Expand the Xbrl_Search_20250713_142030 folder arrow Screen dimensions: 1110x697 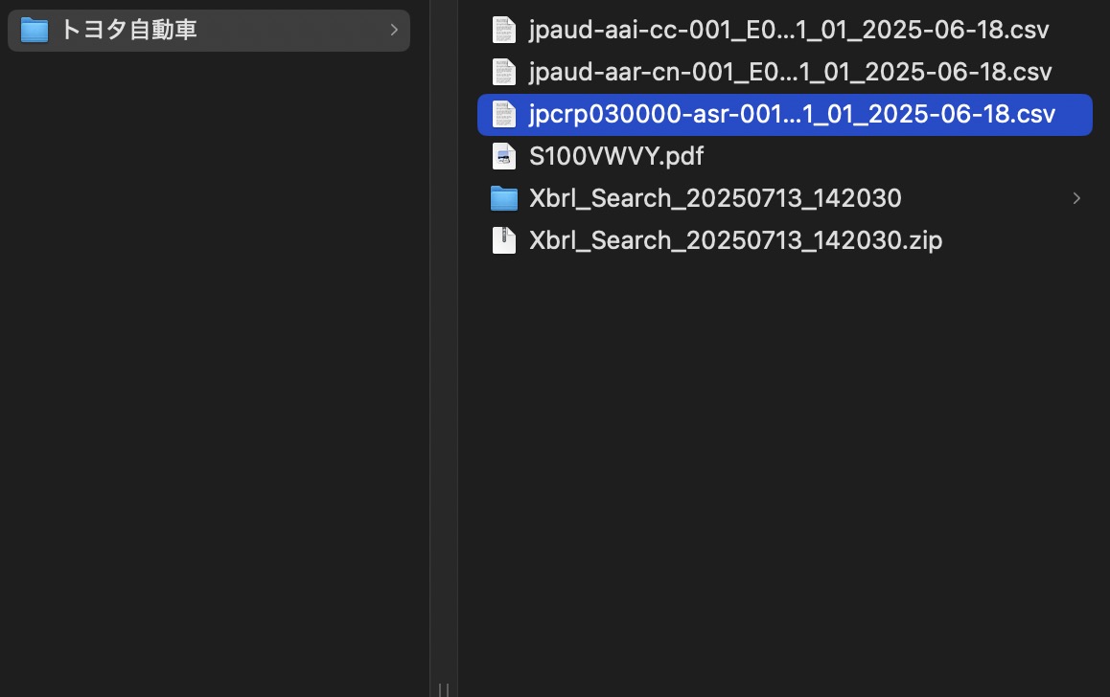tap(1076, 198)
